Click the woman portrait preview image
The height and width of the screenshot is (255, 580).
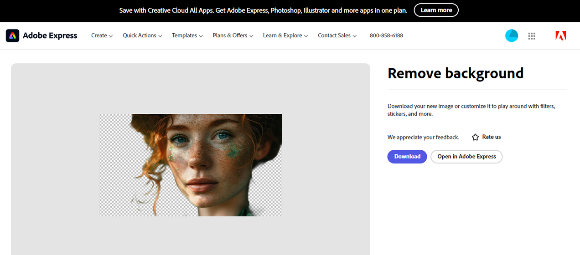(x=191, y=165)
